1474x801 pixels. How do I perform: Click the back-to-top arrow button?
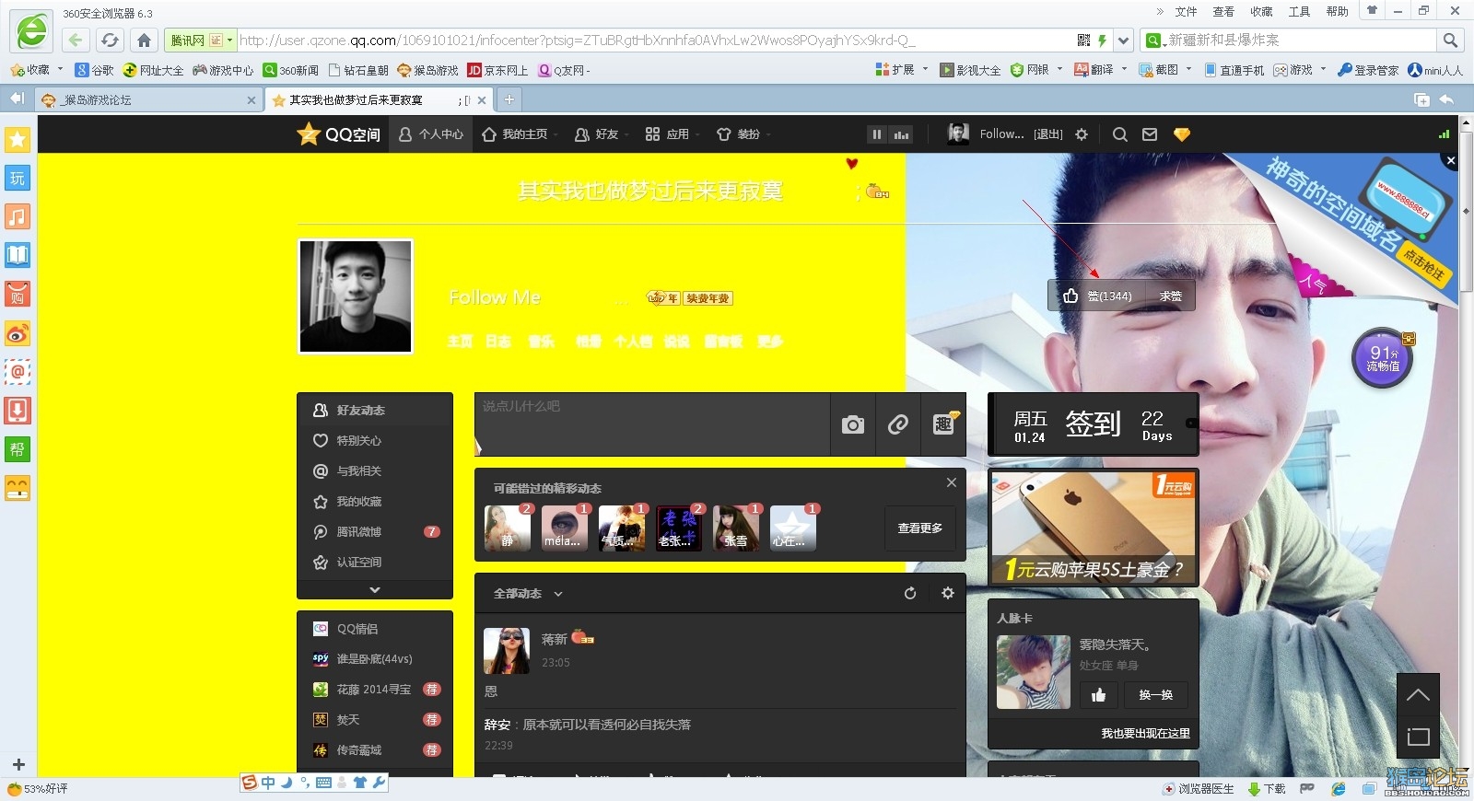tap(1418, 695)
